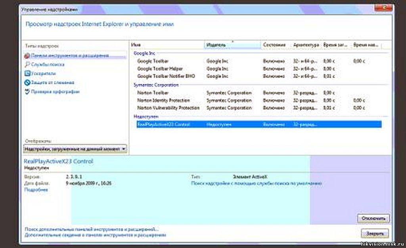Click architecture cell of Google Toolbar Helper

pyautogui.click(x=305, y=69)
